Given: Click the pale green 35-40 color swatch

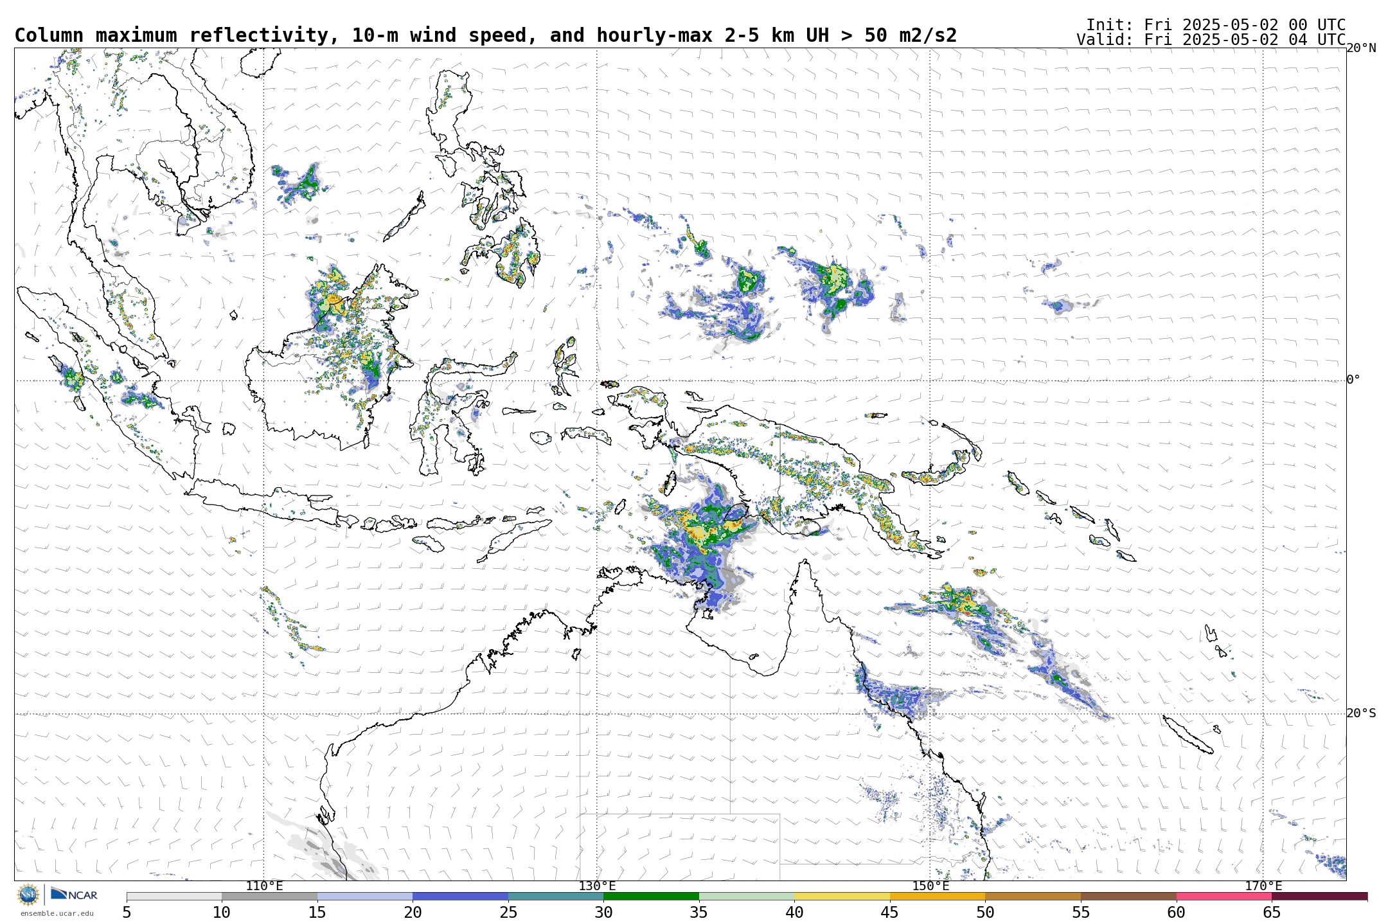Looking at the screenshot, I should [x=747, y=896].
